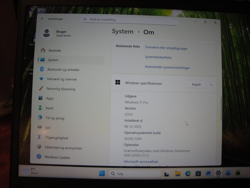Collapse the Windows-specifikationer section chevron

click(x=211, y=85)
